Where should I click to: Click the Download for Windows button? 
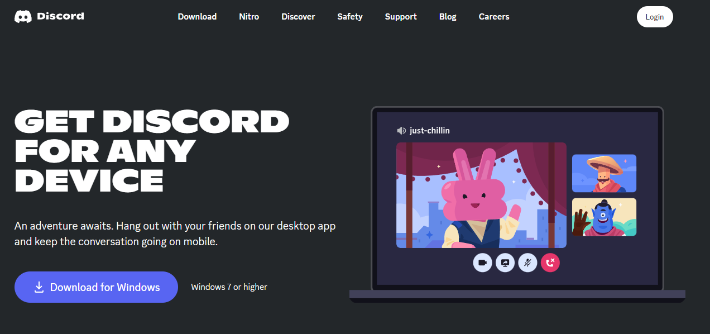(96, 287)
